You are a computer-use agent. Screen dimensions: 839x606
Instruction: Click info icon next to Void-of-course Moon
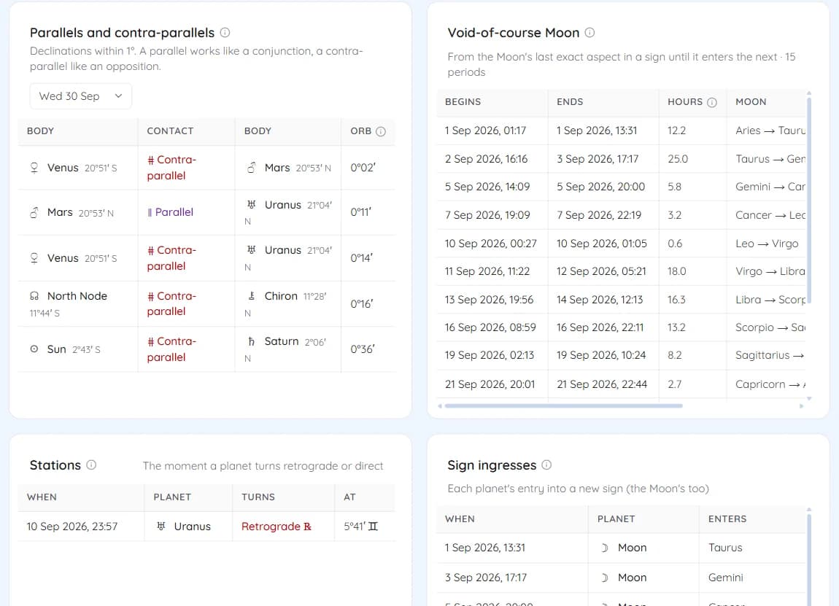(589, 33)
